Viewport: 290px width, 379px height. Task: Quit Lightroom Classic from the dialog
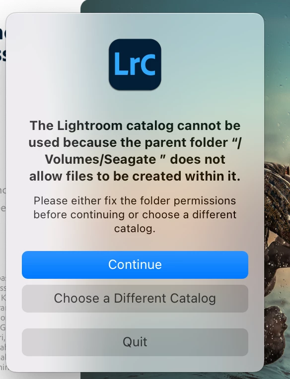click(135, 342)
